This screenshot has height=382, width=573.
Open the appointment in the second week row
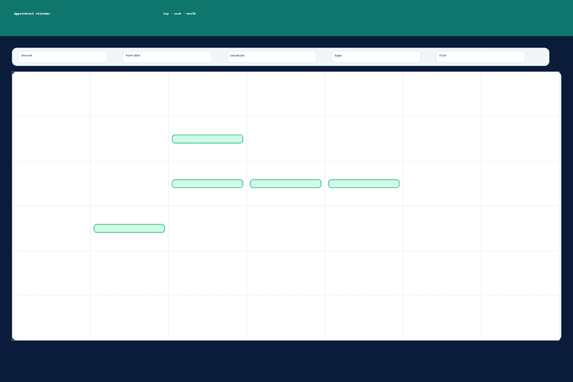pos(207,139)
